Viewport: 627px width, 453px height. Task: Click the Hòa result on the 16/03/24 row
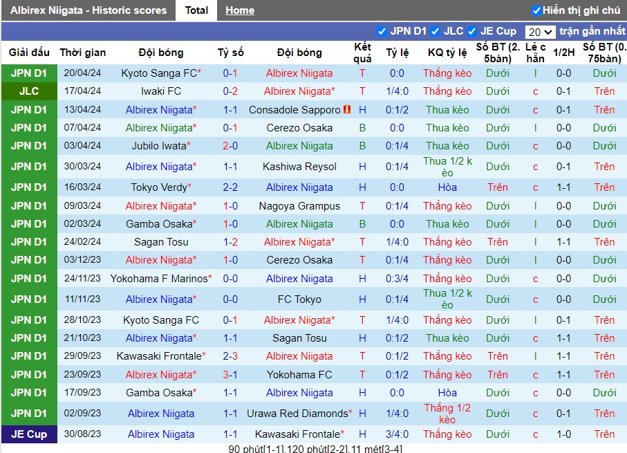pos(447,187)
